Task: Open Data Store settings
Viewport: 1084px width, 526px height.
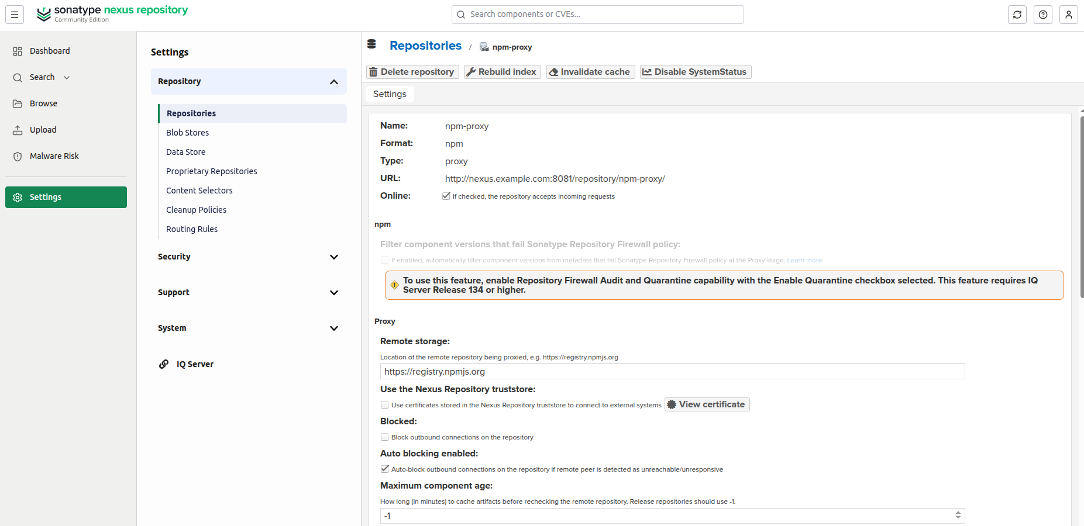Action: click(185, 152)
